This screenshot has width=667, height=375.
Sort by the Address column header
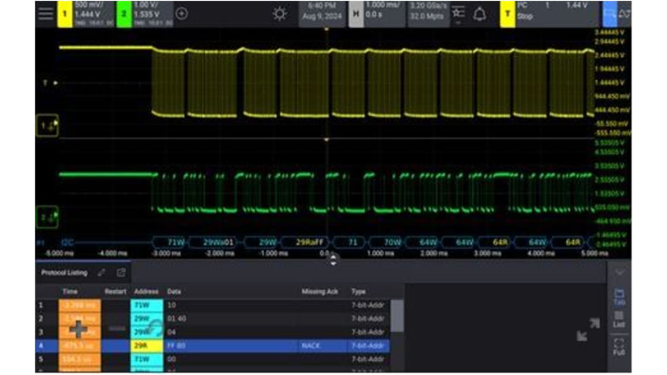point(146,292)
